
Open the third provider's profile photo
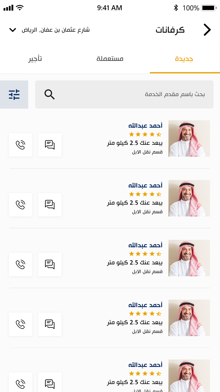click(189, 258)
